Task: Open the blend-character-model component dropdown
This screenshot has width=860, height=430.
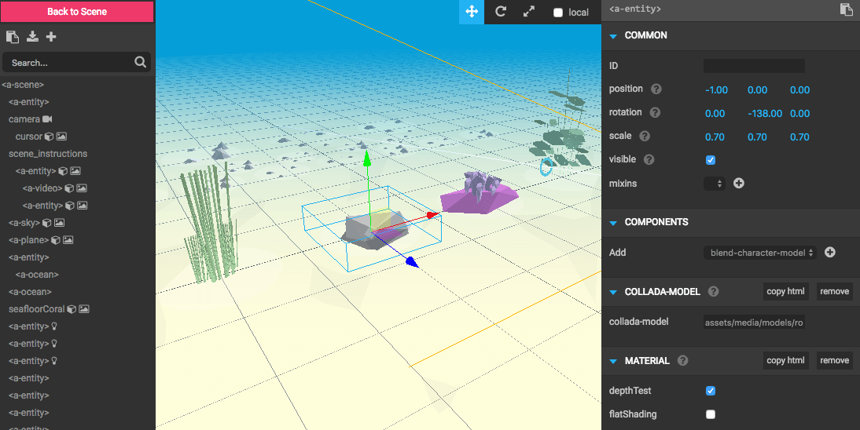Action: 759,253
